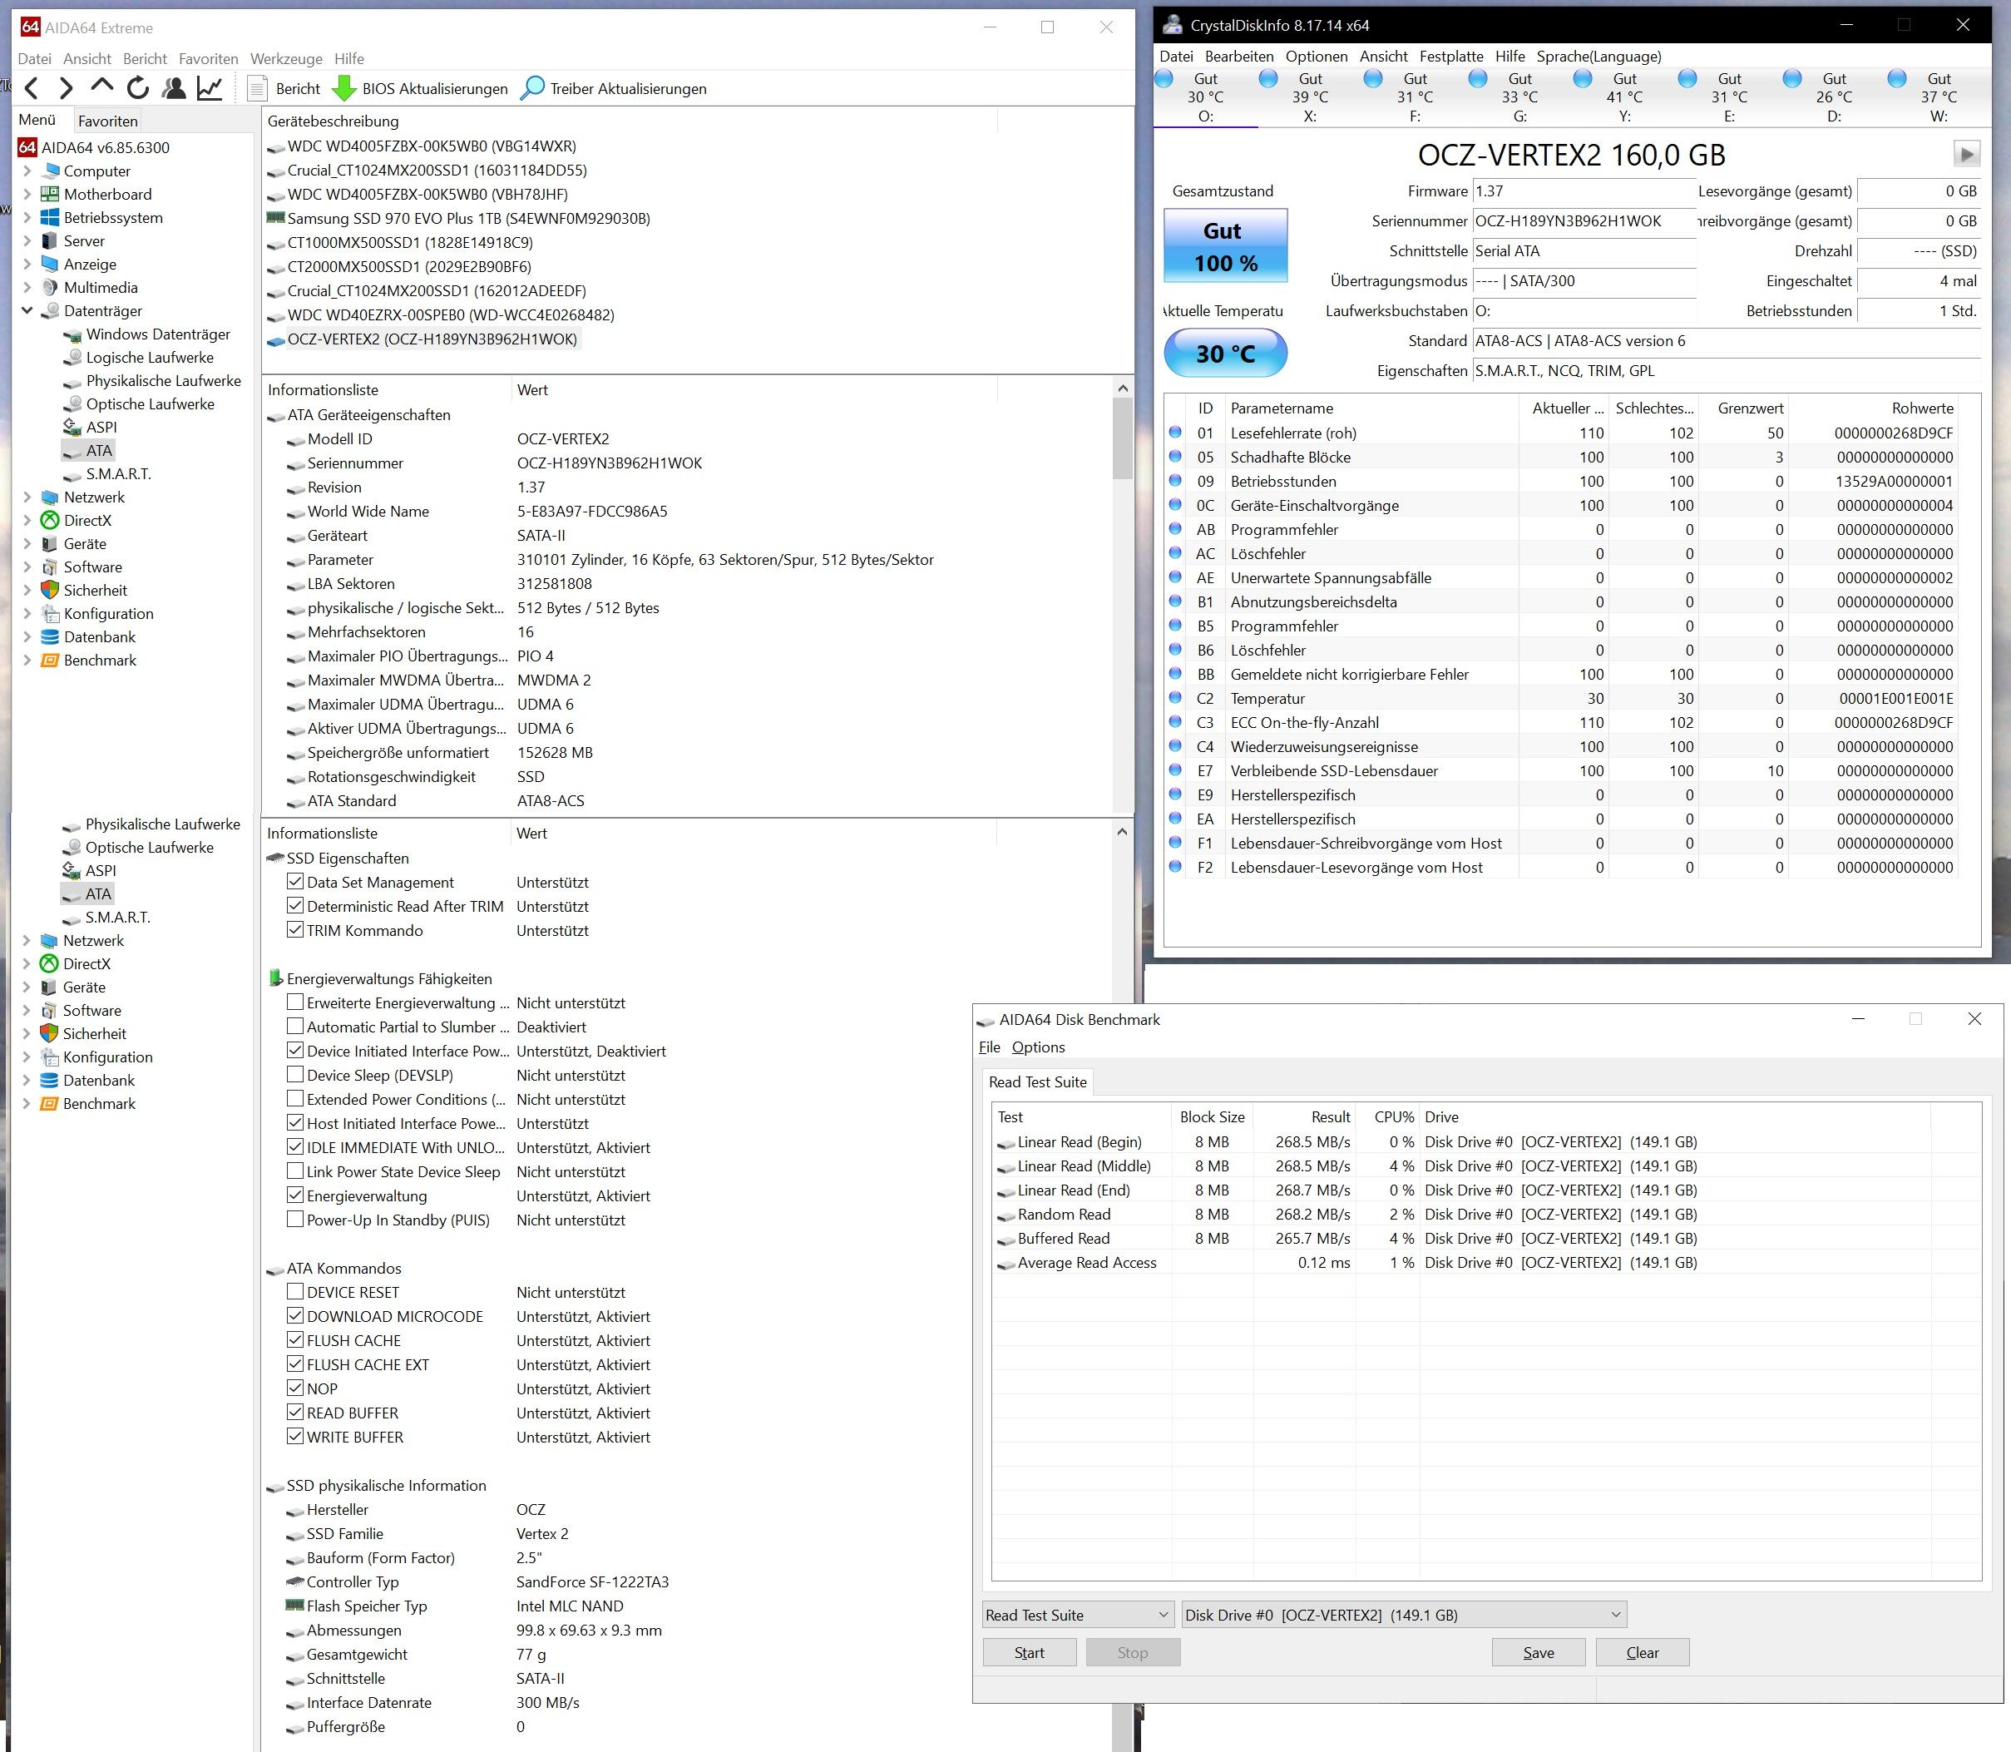Open Treiber Aktualisierungen search
This screenshot has width=2011, height=1752.
click(614, 89)
